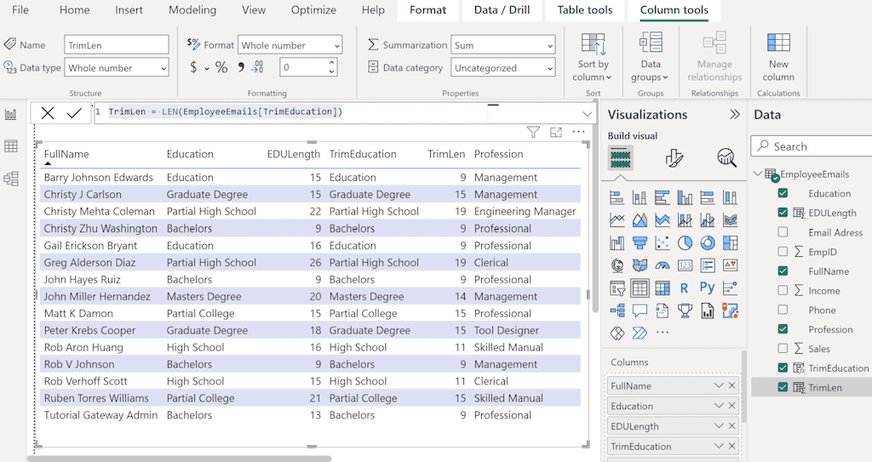Open the Data / Drill tab
This screenshot has width=872, height=462.
(502, 10)
